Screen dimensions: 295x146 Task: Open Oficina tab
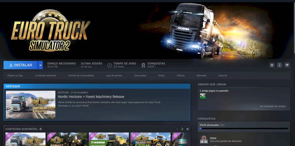tap(180, 76)
